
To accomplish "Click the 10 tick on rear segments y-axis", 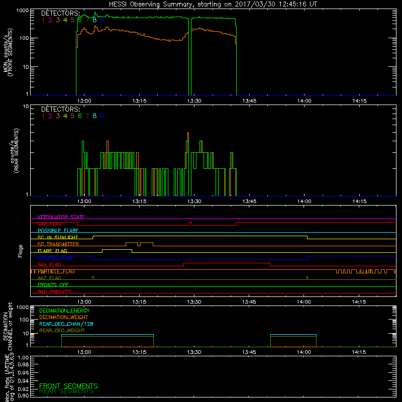I will (x=26, y=107).
